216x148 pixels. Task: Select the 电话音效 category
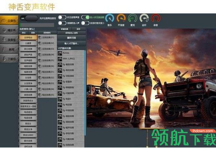pyautogui.click(x=28, y=112)
